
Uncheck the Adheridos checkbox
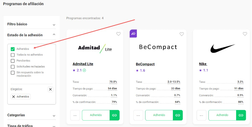coord(13,49)
